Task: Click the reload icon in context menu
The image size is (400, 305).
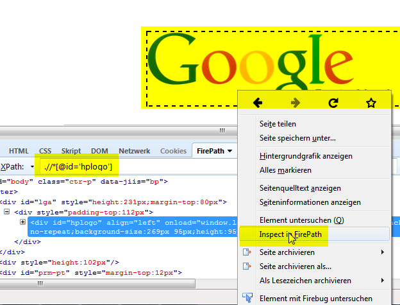Action: point(333,103)
